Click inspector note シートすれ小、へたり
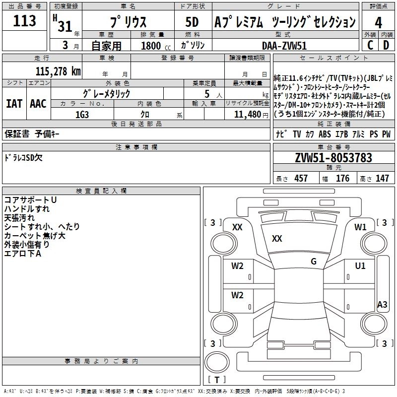 click(42, 227)
